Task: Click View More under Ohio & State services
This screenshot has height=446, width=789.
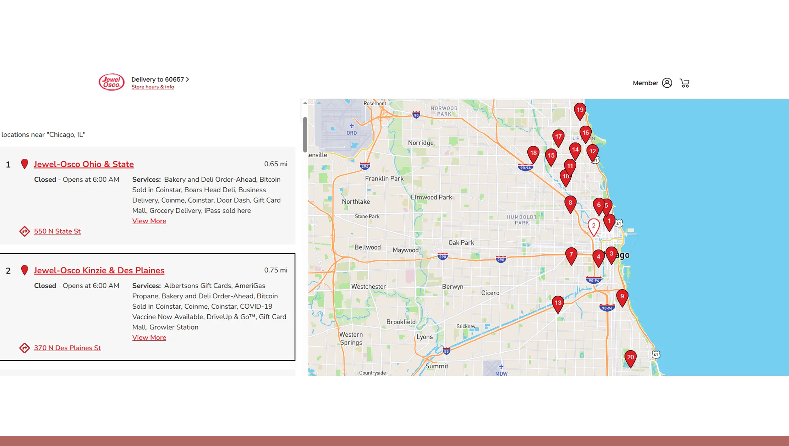Action: click(x=149, y=221)
